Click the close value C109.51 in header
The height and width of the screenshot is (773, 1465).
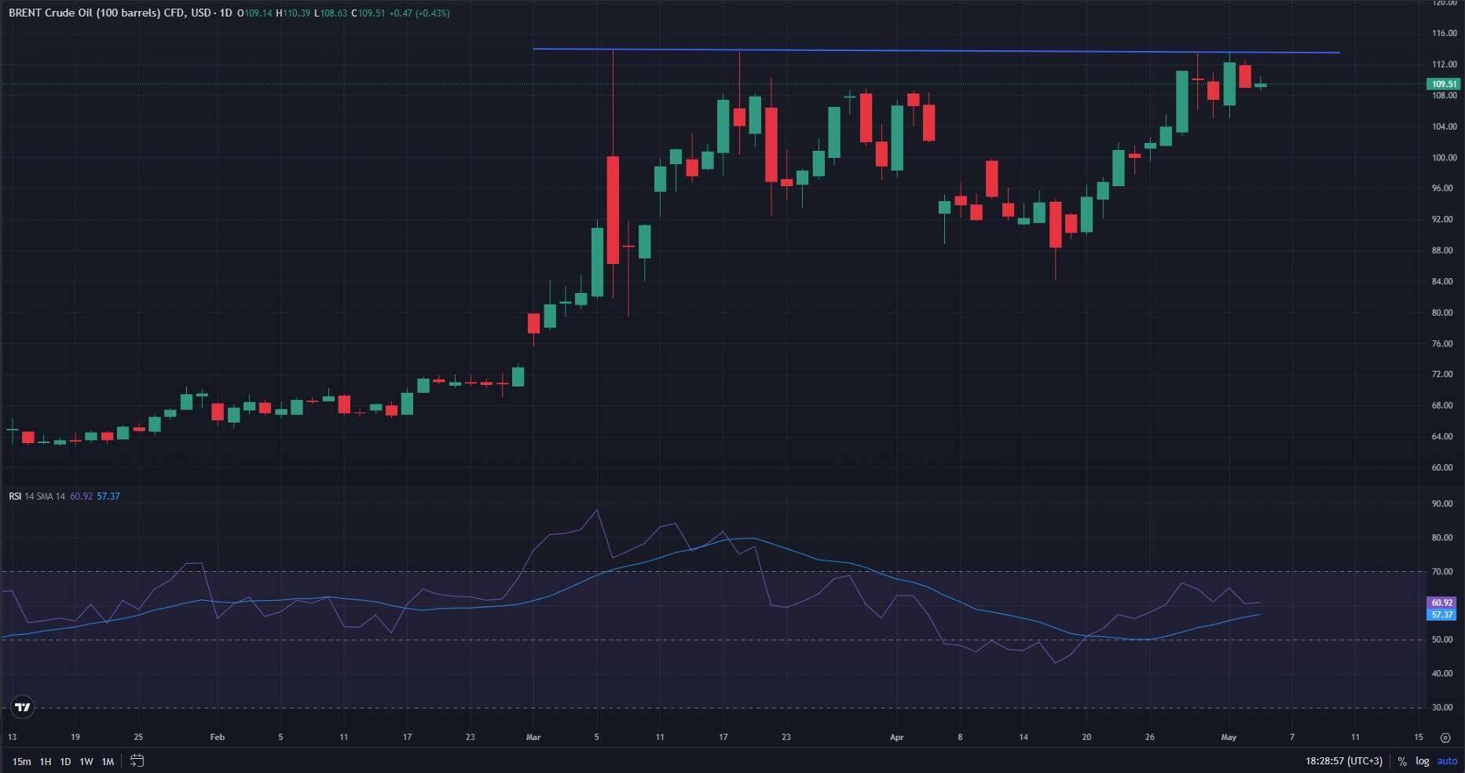tap(368, 13)
